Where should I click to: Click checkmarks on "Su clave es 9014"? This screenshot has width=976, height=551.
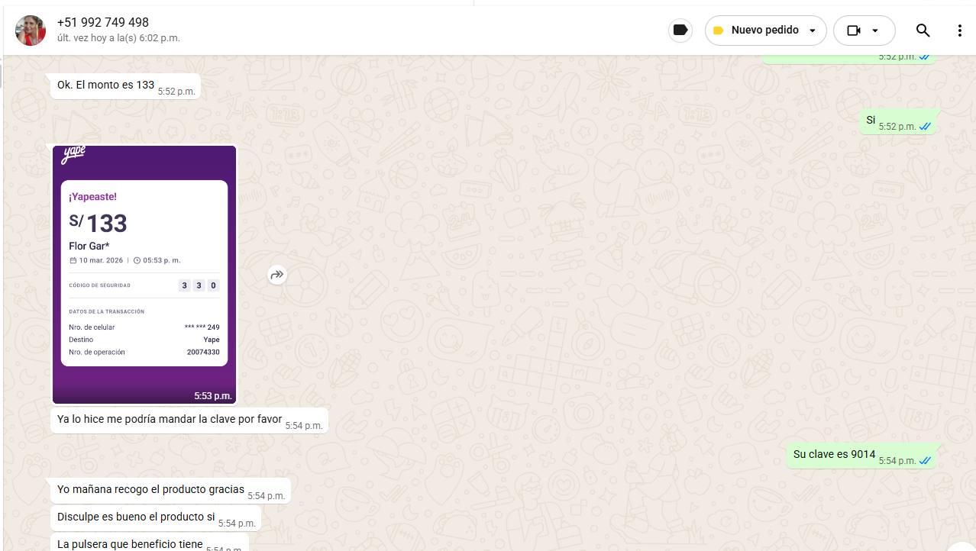point(925,461)
